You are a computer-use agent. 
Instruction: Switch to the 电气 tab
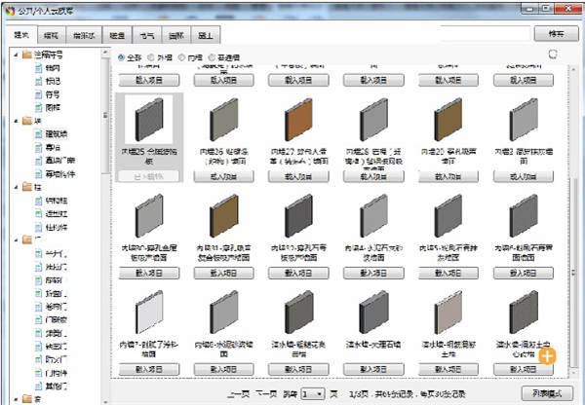tap(145, 34)
